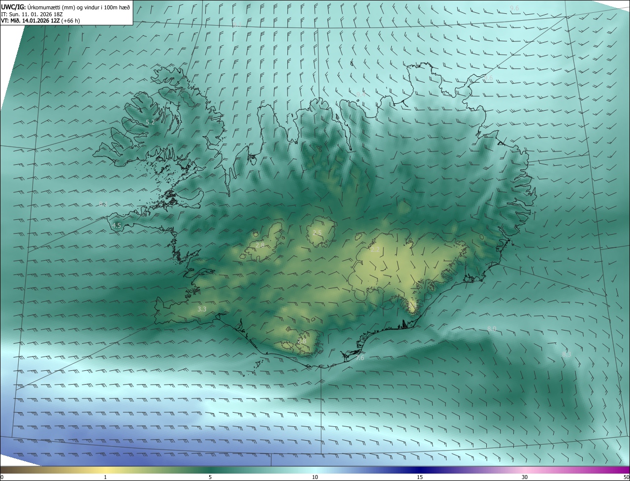Click the "VT: Mið. 14.01.2026 12Z (+66 h)" line
The height and width of the screenshot is (481, 630).
pyautogui.click(x=41, y=21)
